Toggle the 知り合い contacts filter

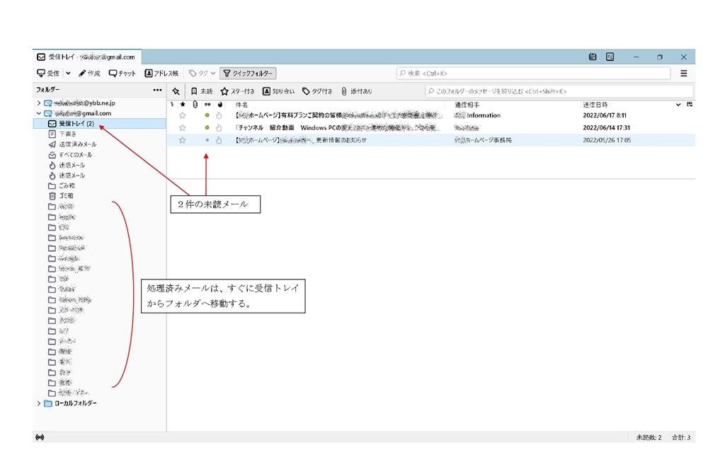coord(278,91)
